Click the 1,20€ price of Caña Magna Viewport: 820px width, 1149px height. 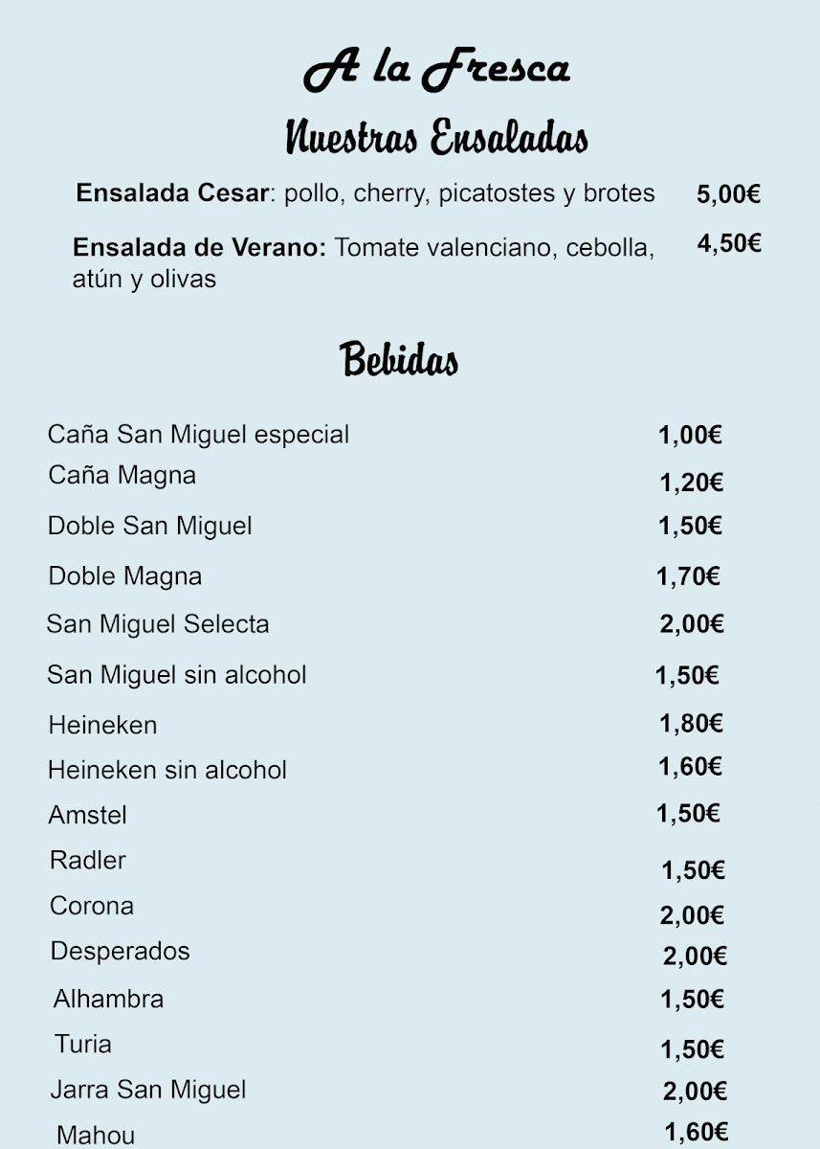(x=691, y=483)
